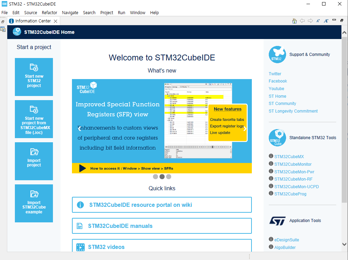Open STM32 videos quick link
Viewport: 348px width, 260px height.
pos(162,246)
